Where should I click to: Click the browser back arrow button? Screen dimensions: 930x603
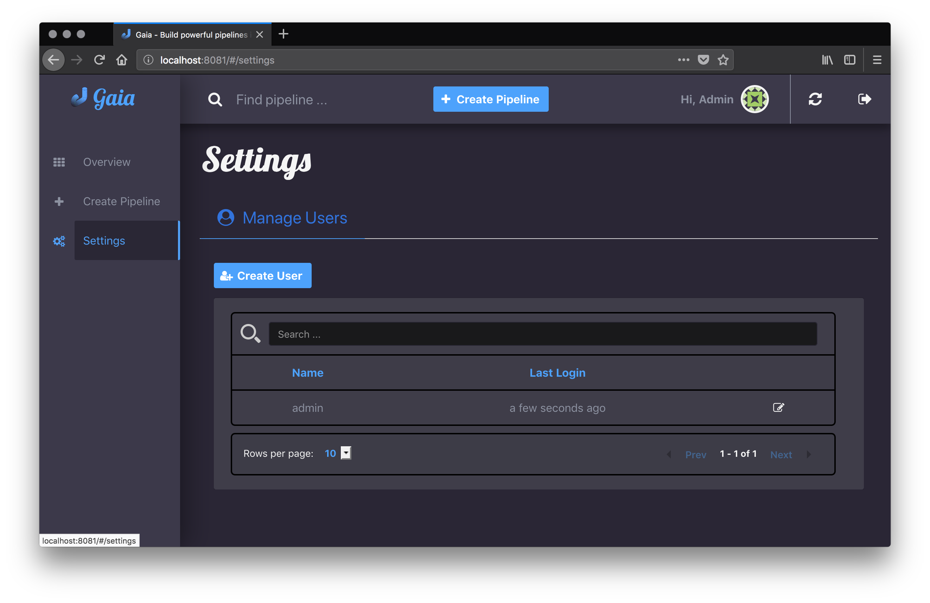click(53, 60)
